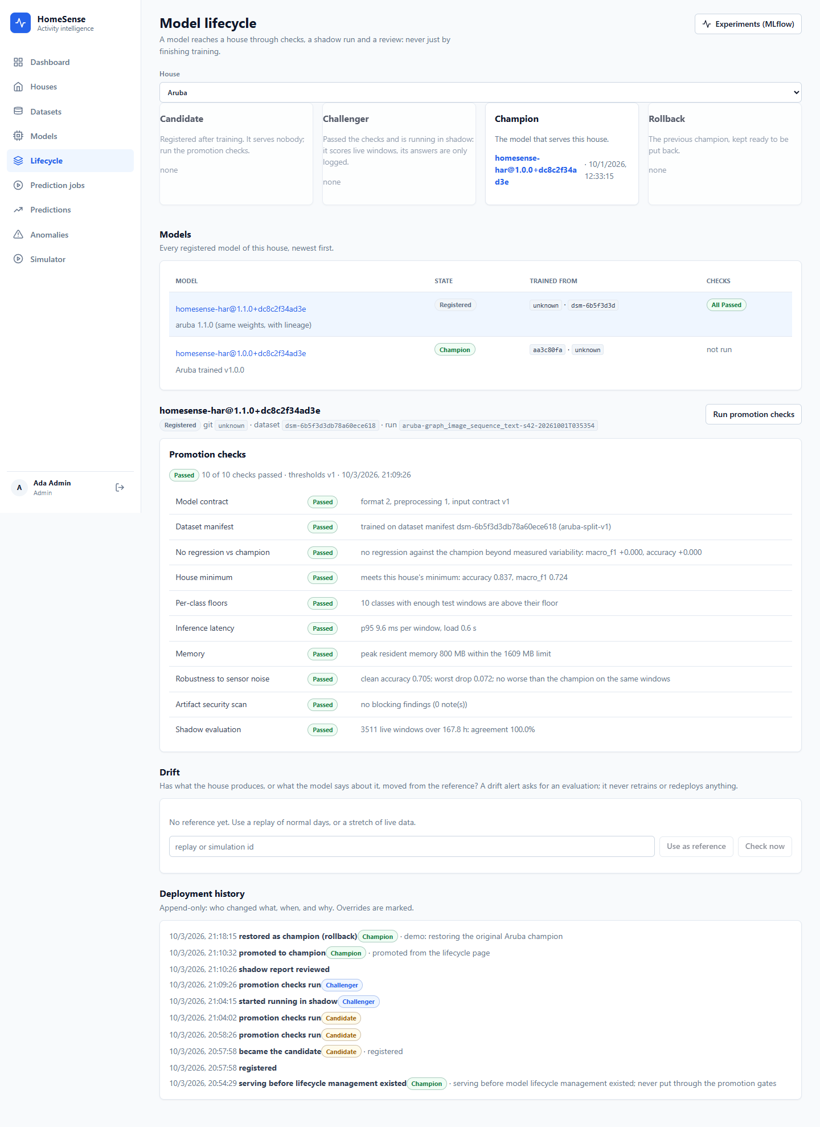Open the Dashboard menu item
Image resolution: width=820 pixels, height=1127 pixels.
(70, 62)
